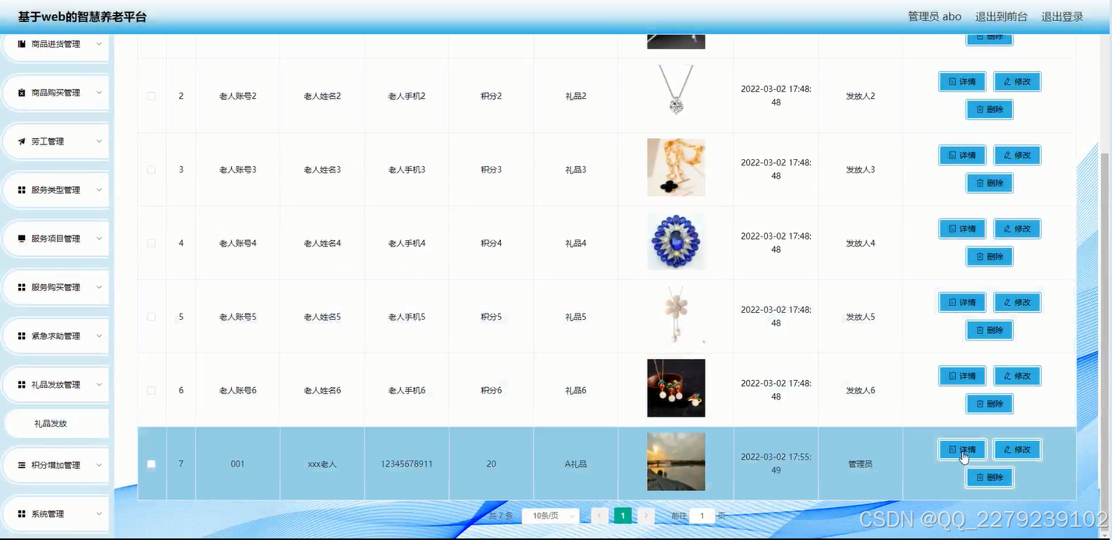Expand the 服务购买管理 dropdown arrow
Screen dimensions: 1112x540
99,287
